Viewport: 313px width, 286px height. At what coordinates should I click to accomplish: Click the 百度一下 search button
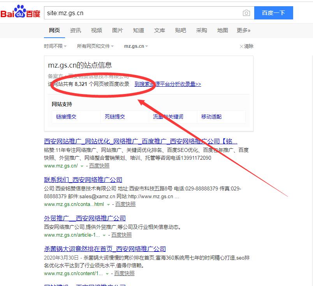click(273, 13)
